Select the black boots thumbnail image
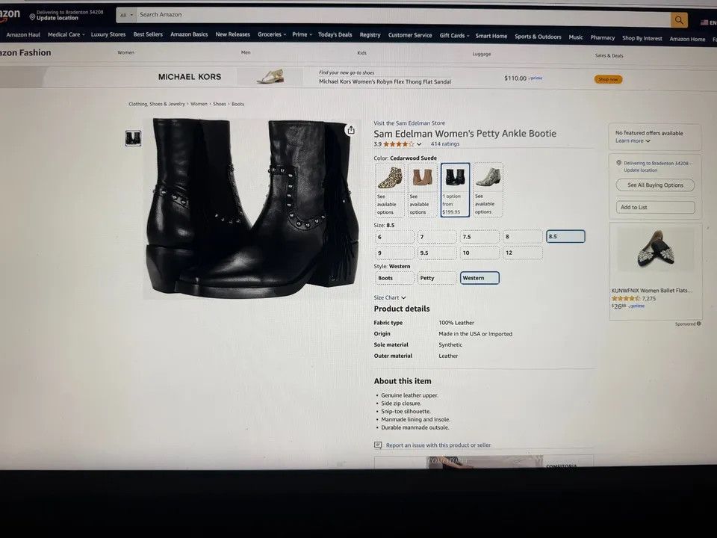This screenshot has width=717, height=538. click(133, 138)
